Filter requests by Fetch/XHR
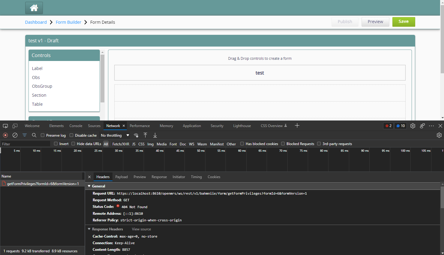Viewport: 444px width, 255px height. (x=121, y=144)
